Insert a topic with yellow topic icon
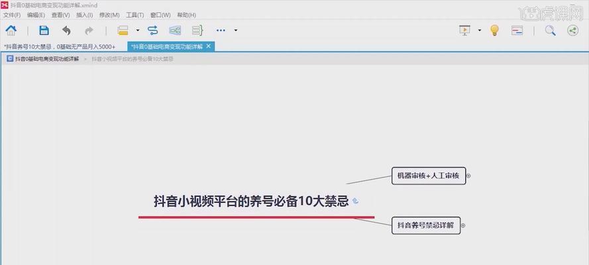The image size is (589, 265). click(123, 30)
